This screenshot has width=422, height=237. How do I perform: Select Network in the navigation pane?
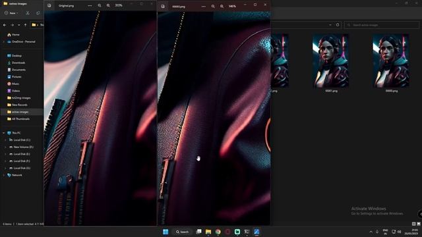click(x=15, y=175)
